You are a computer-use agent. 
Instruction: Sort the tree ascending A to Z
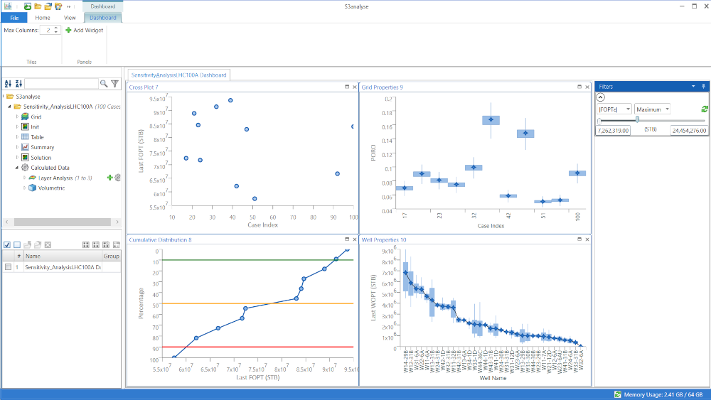8,84
